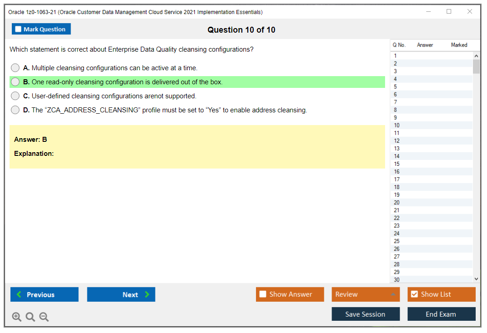Screen dimensions: 487x333
Task: Click the End Exam button
Action: click(x=441, y=314)
